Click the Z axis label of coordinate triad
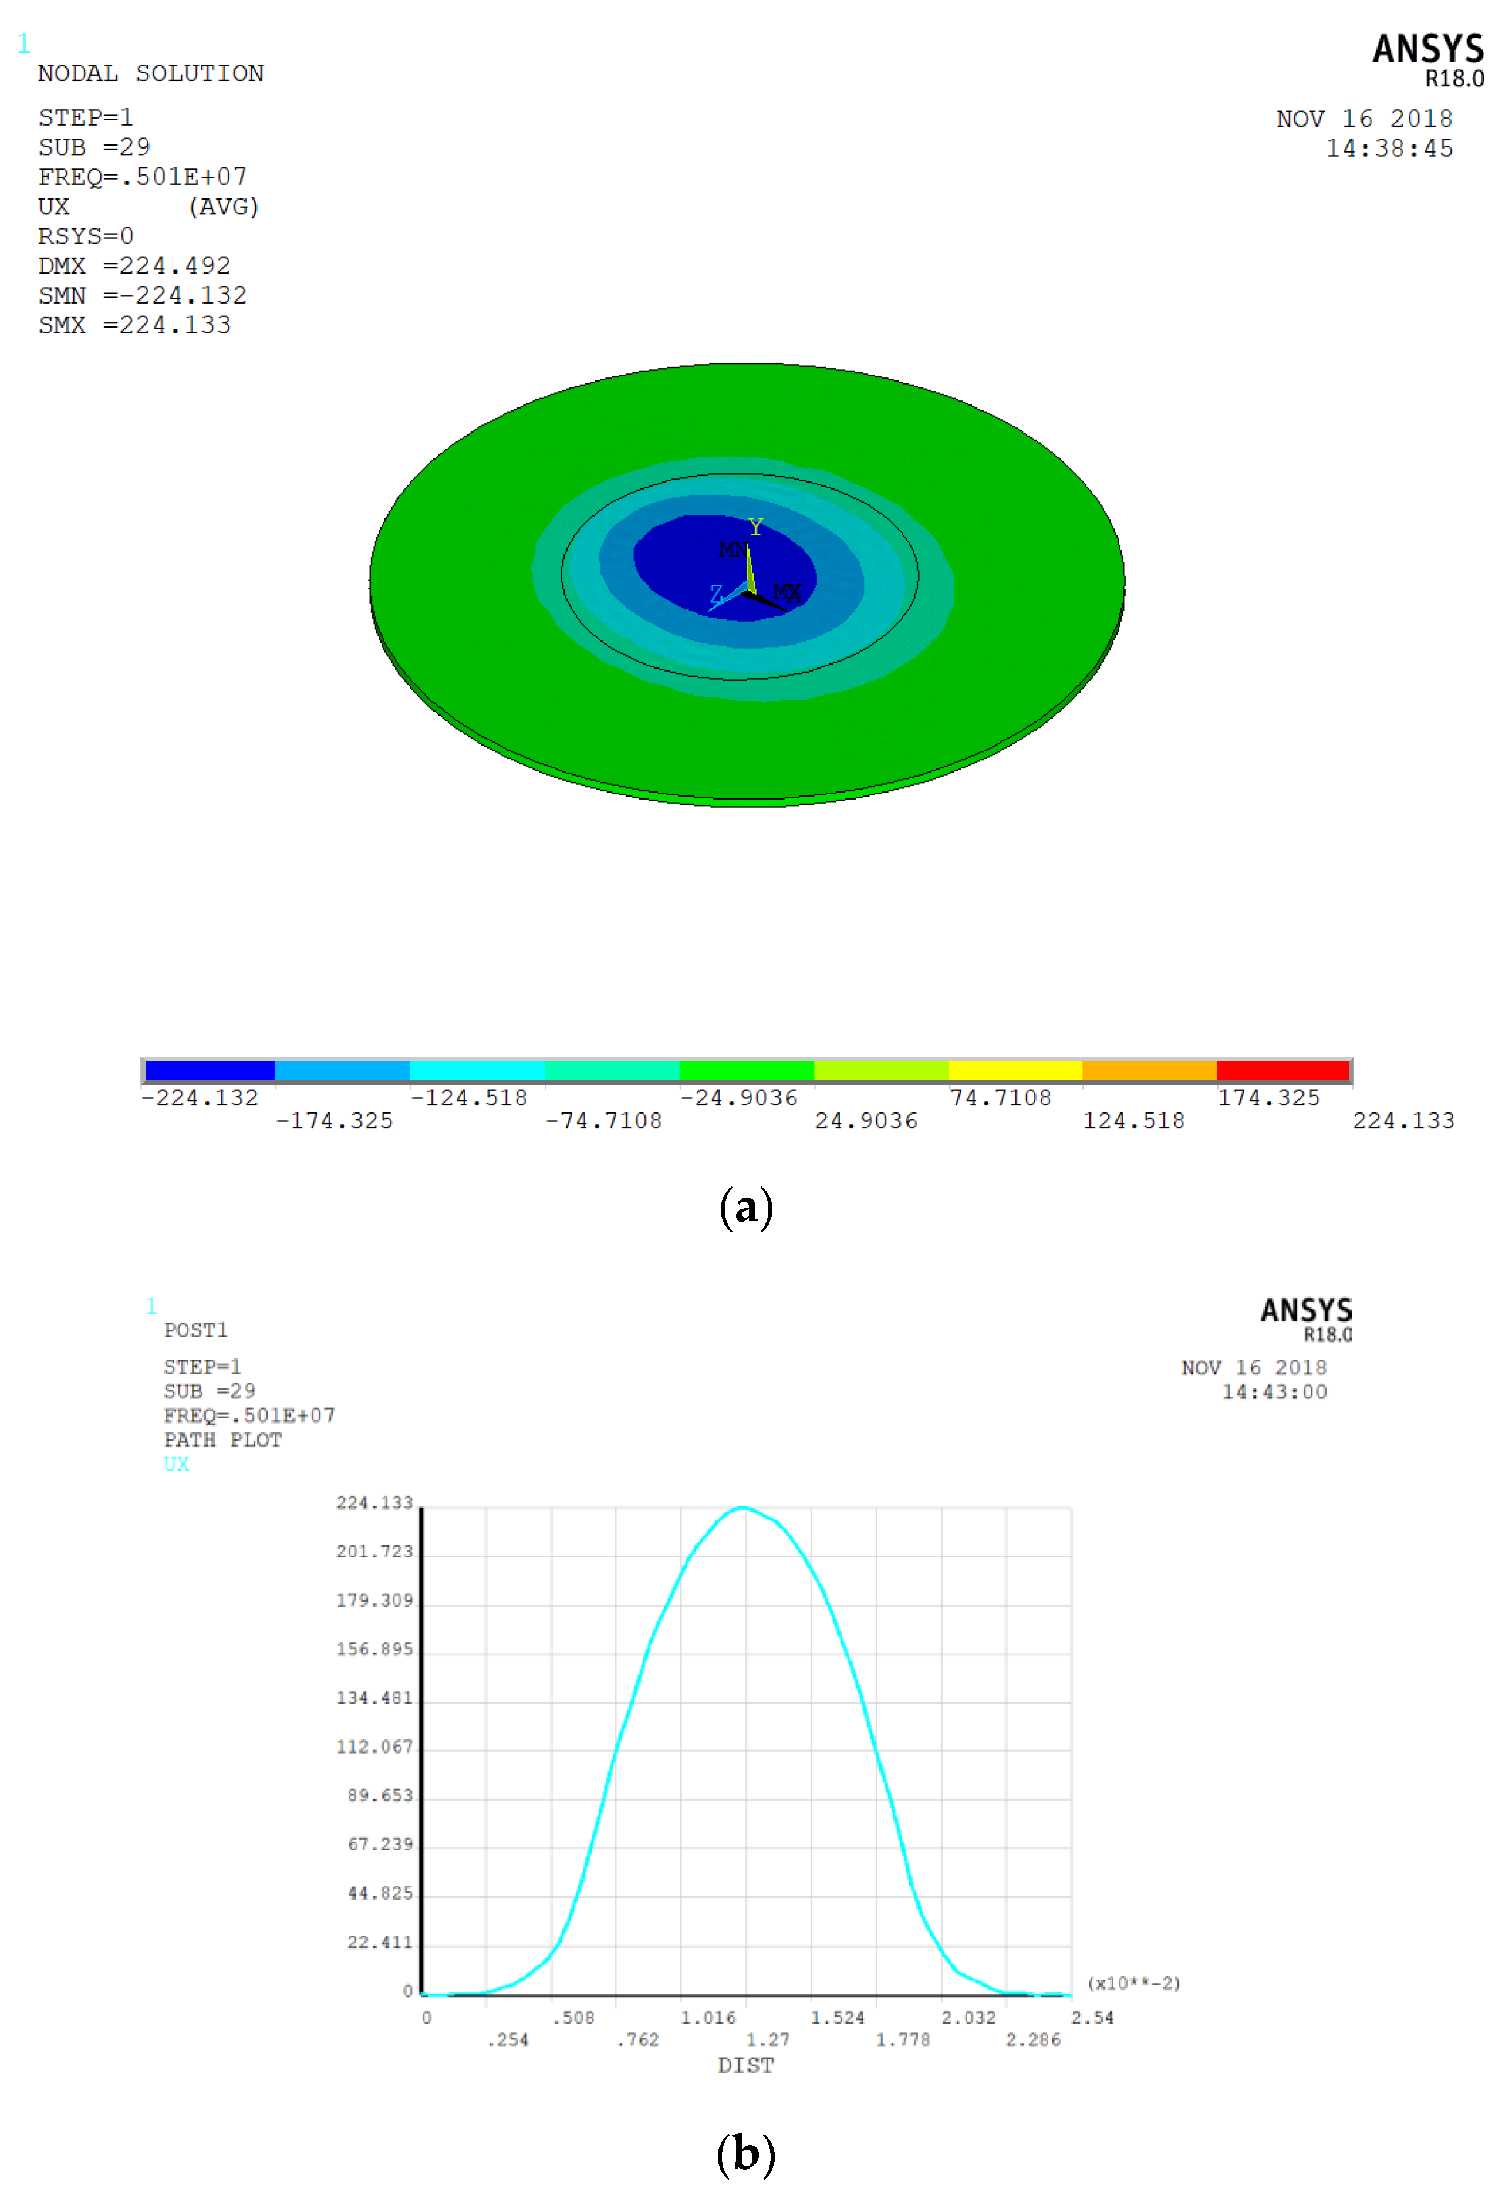Viewport: 1502px width, 2205px height. (x=716, y=594)
